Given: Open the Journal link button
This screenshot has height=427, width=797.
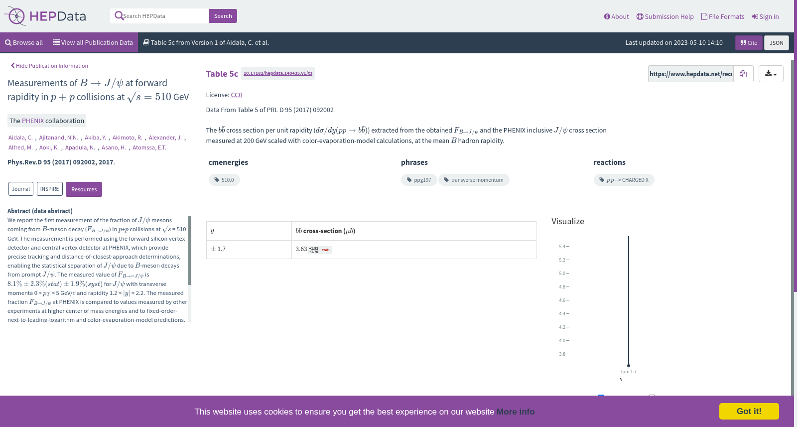Looking at the screenshot, I should (x=21, y=189).
